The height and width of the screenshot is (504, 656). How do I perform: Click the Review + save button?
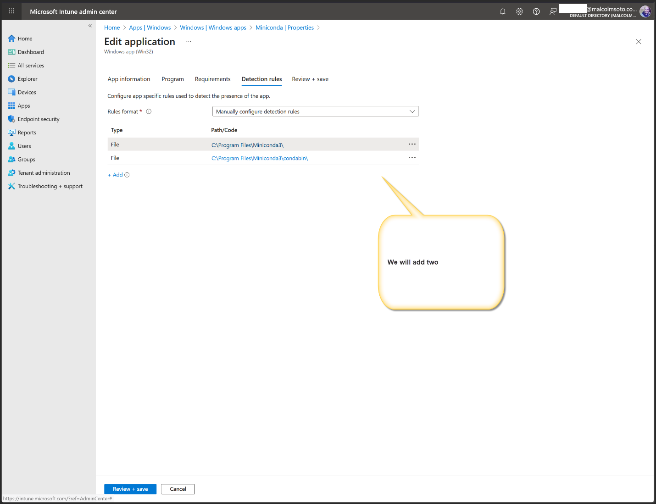click(x=130, y=489)
